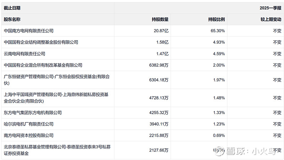Select shareholder 云南电网有限责任公司
Viewport: 284px width, 160px height.
click(x=24, y=54)
